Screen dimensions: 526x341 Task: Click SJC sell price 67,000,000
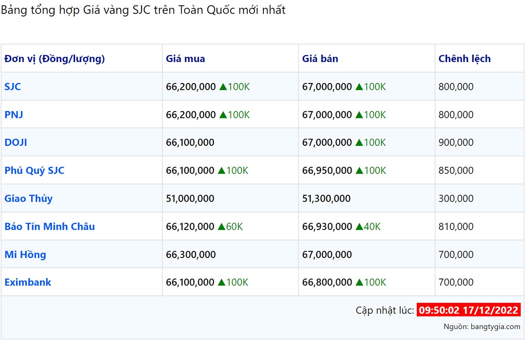[327, 87]
